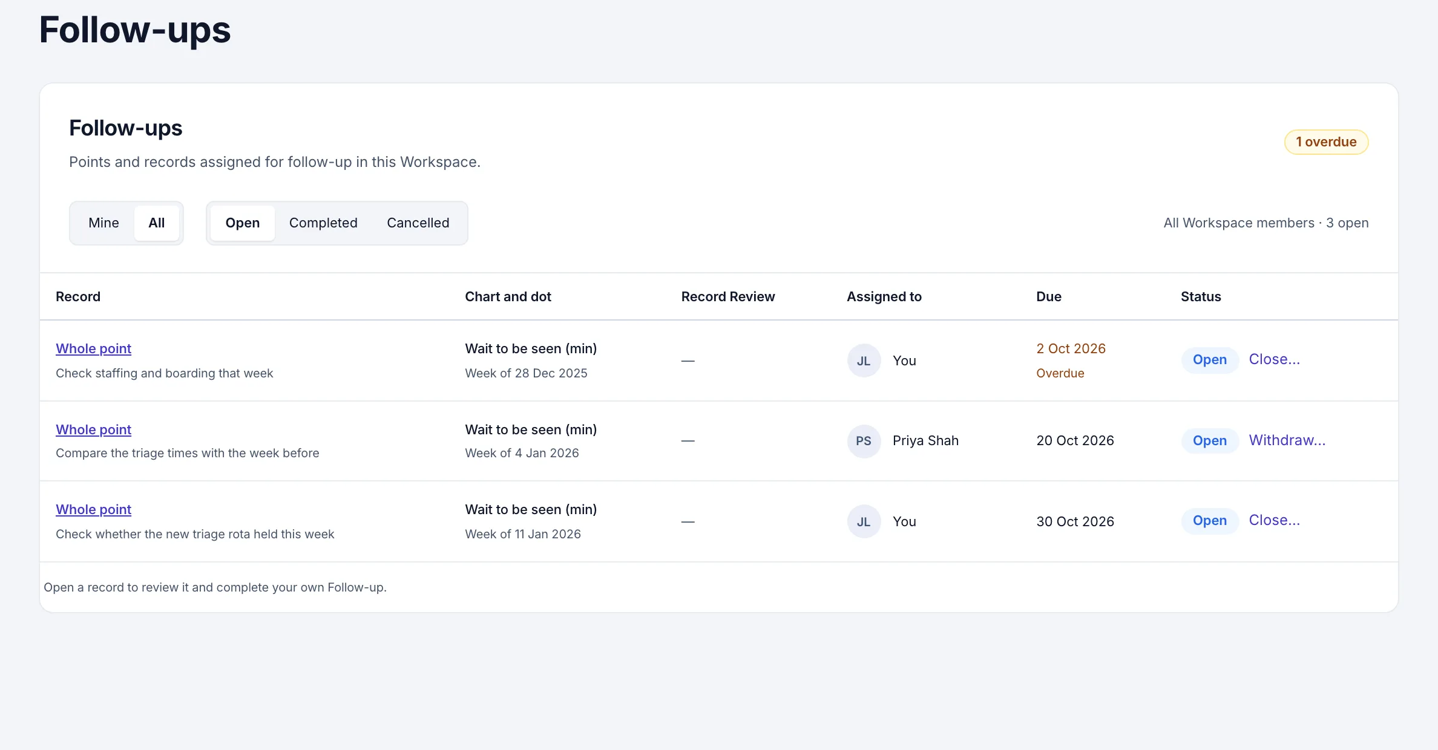This screenshot has width=1438, height=750.
Task: Close the follow-up due 30 Oct 2026
Action: point(1274,520)
